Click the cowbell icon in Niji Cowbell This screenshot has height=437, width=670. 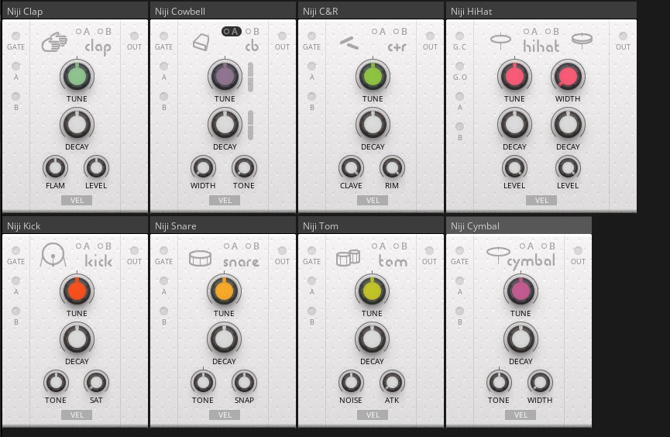tap(201, 43)
